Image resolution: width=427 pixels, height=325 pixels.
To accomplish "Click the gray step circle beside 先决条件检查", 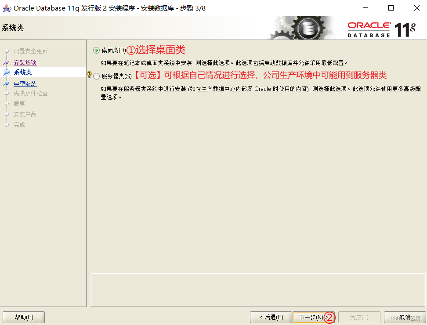I will coord(6,93).
